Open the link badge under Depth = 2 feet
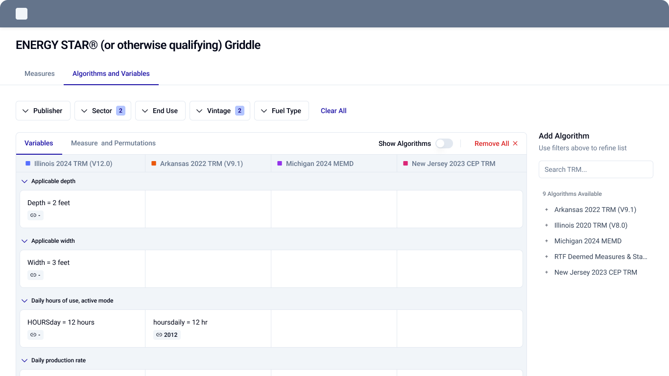This screenshot has width=669, height=376. click(x=35, y=215)
